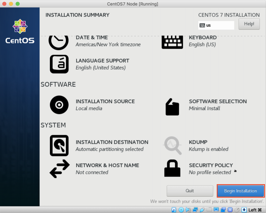Click VirtualBox USB devices indicator
This screenshot has width=266, height=213.
[x=202, y=210]
